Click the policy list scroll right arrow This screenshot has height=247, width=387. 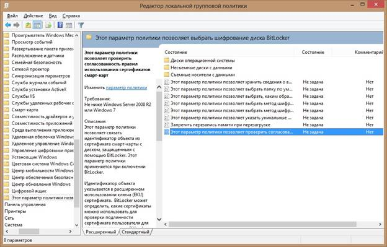tap(380, 224)
